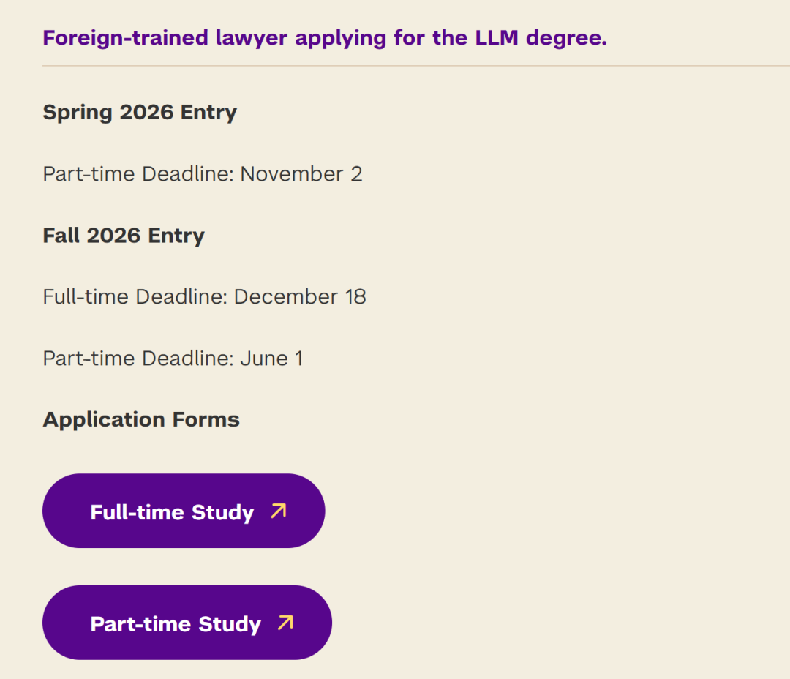The width and height of the screenshot is (790, 679).
Task: Click the word degree in the purple heading
Action: (x=574, y=38)
